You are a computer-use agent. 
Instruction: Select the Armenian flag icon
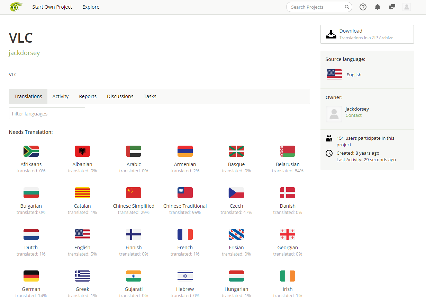click(x=185, y=151)
